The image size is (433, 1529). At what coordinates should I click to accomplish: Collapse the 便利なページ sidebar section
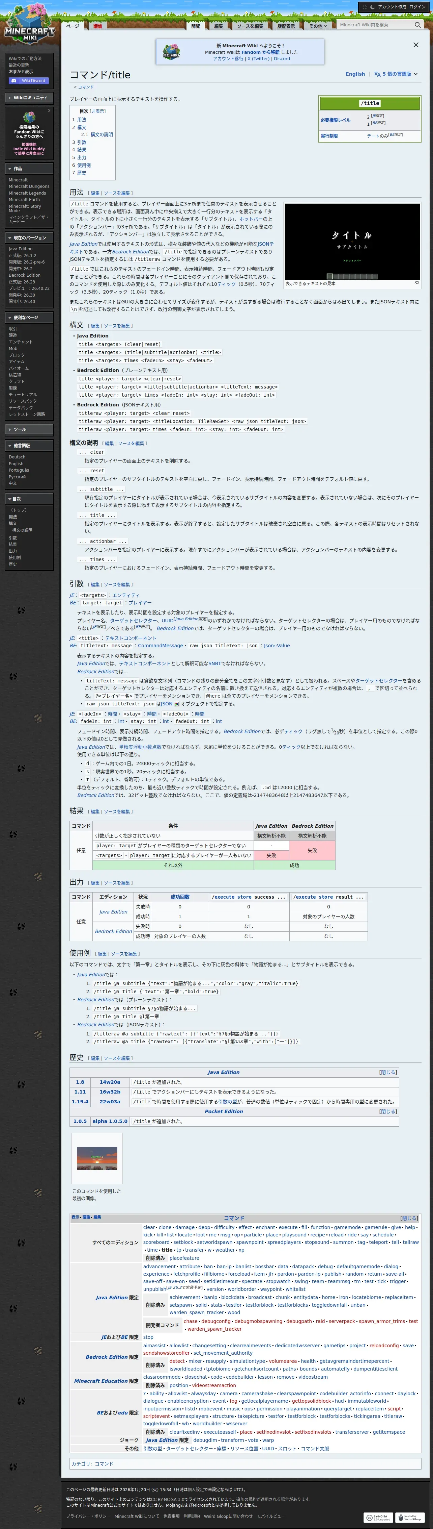click(30, 318)
